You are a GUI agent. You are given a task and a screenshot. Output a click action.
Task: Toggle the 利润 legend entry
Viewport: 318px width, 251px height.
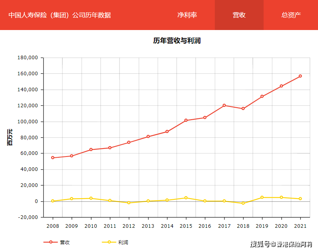(x=115, y=242)
